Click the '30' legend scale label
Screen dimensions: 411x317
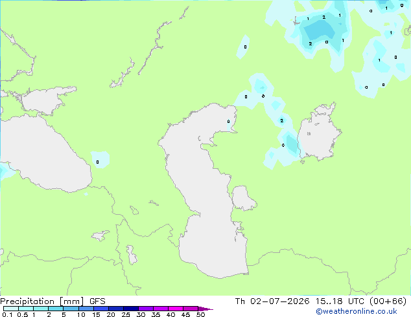click(141, 314)
